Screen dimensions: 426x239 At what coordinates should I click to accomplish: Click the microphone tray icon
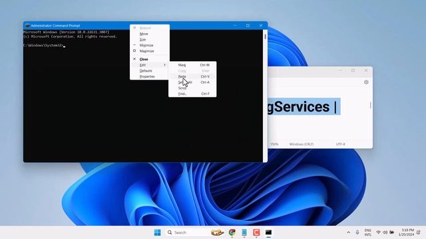point(357,232)
